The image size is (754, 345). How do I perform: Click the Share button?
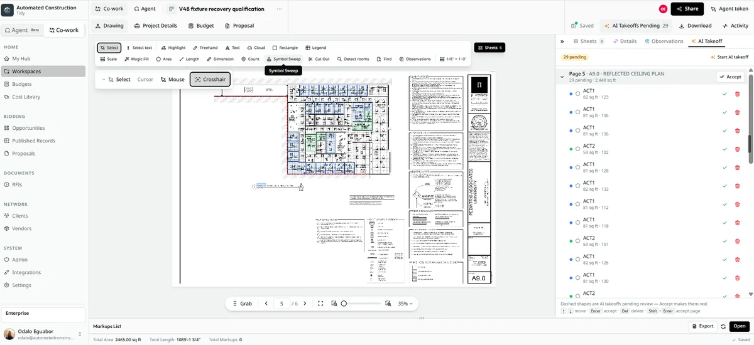coord(687,9)
